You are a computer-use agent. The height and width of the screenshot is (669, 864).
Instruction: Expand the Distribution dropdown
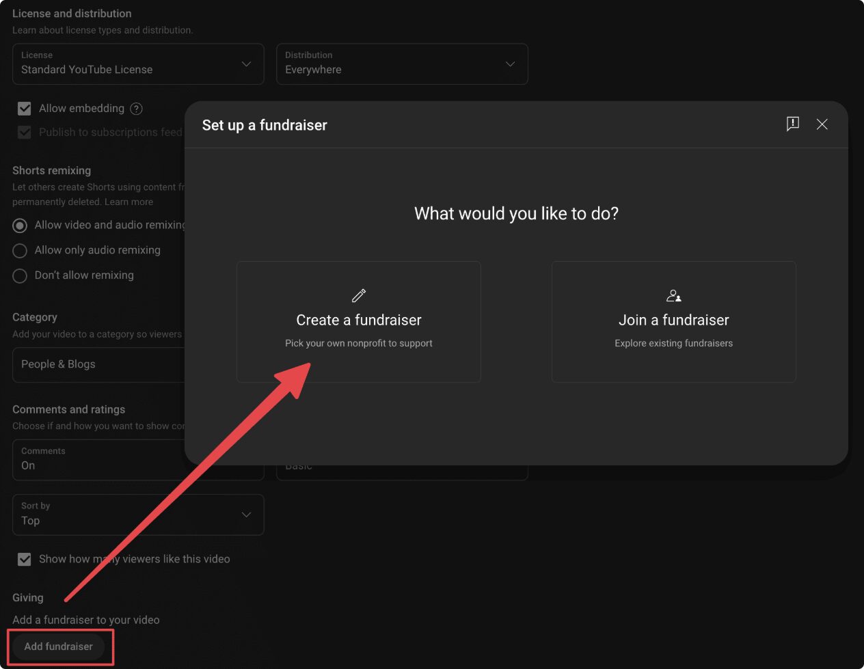pos(402,64)
